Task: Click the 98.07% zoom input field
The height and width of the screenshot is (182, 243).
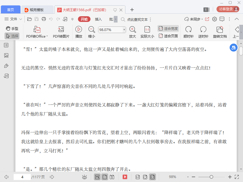Action: (x=110, y=30)
